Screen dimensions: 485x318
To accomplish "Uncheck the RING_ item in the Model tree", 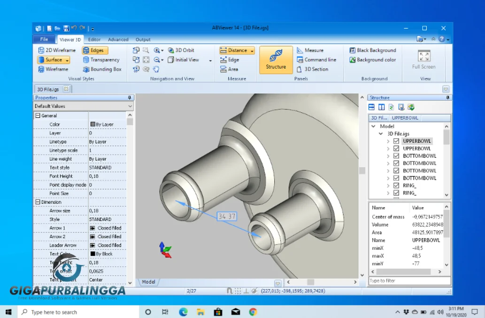I will (397, 185).
